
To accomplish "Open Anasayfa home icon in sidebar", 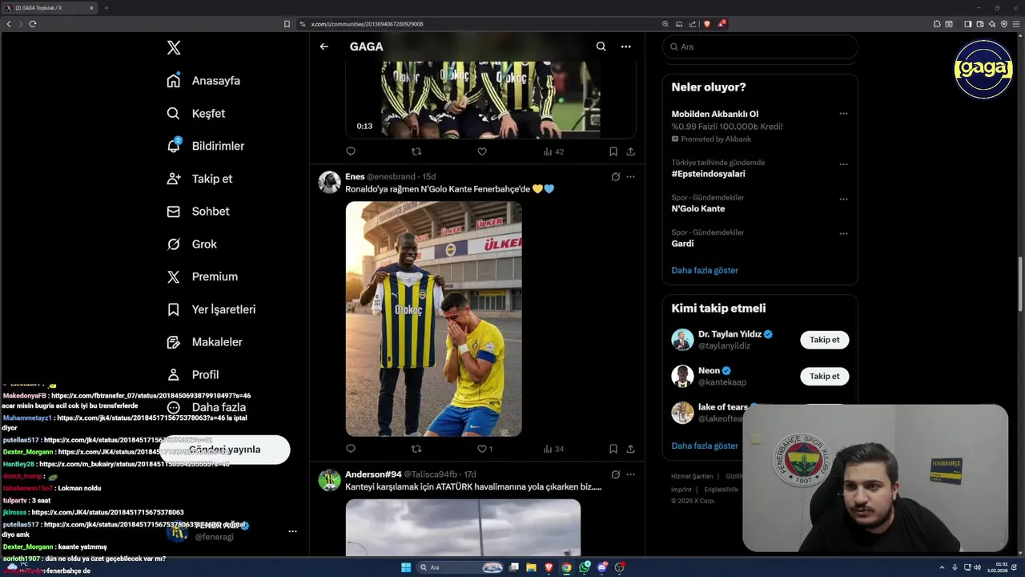I will tap(174, 81).
